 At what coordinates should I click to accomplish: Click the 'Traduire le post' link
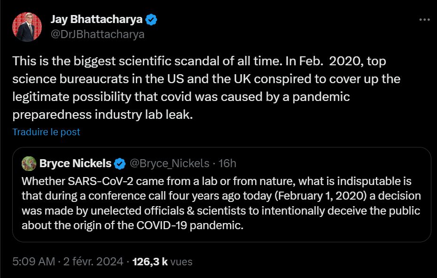(46, 132)
